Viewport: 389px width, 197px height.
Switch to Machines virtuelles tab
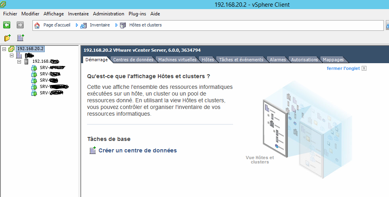[x=177, y=60]
